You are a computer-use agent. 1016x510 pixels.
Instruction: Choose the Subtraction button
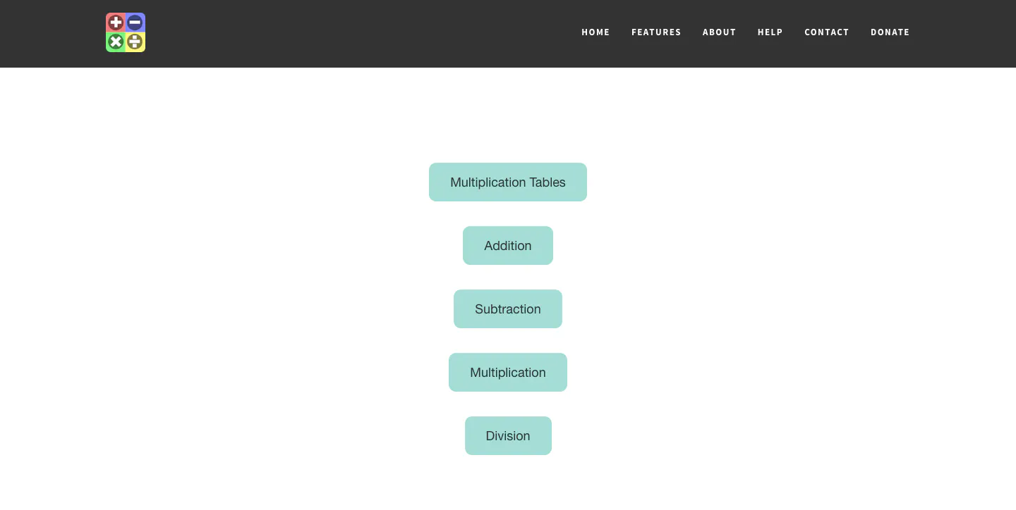pos(508,309)
